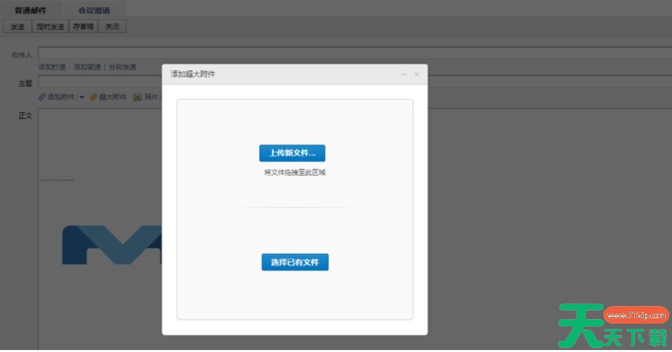
Task: Click the 超大附件 paperclip icon
Action: click(x=93, y=97)
